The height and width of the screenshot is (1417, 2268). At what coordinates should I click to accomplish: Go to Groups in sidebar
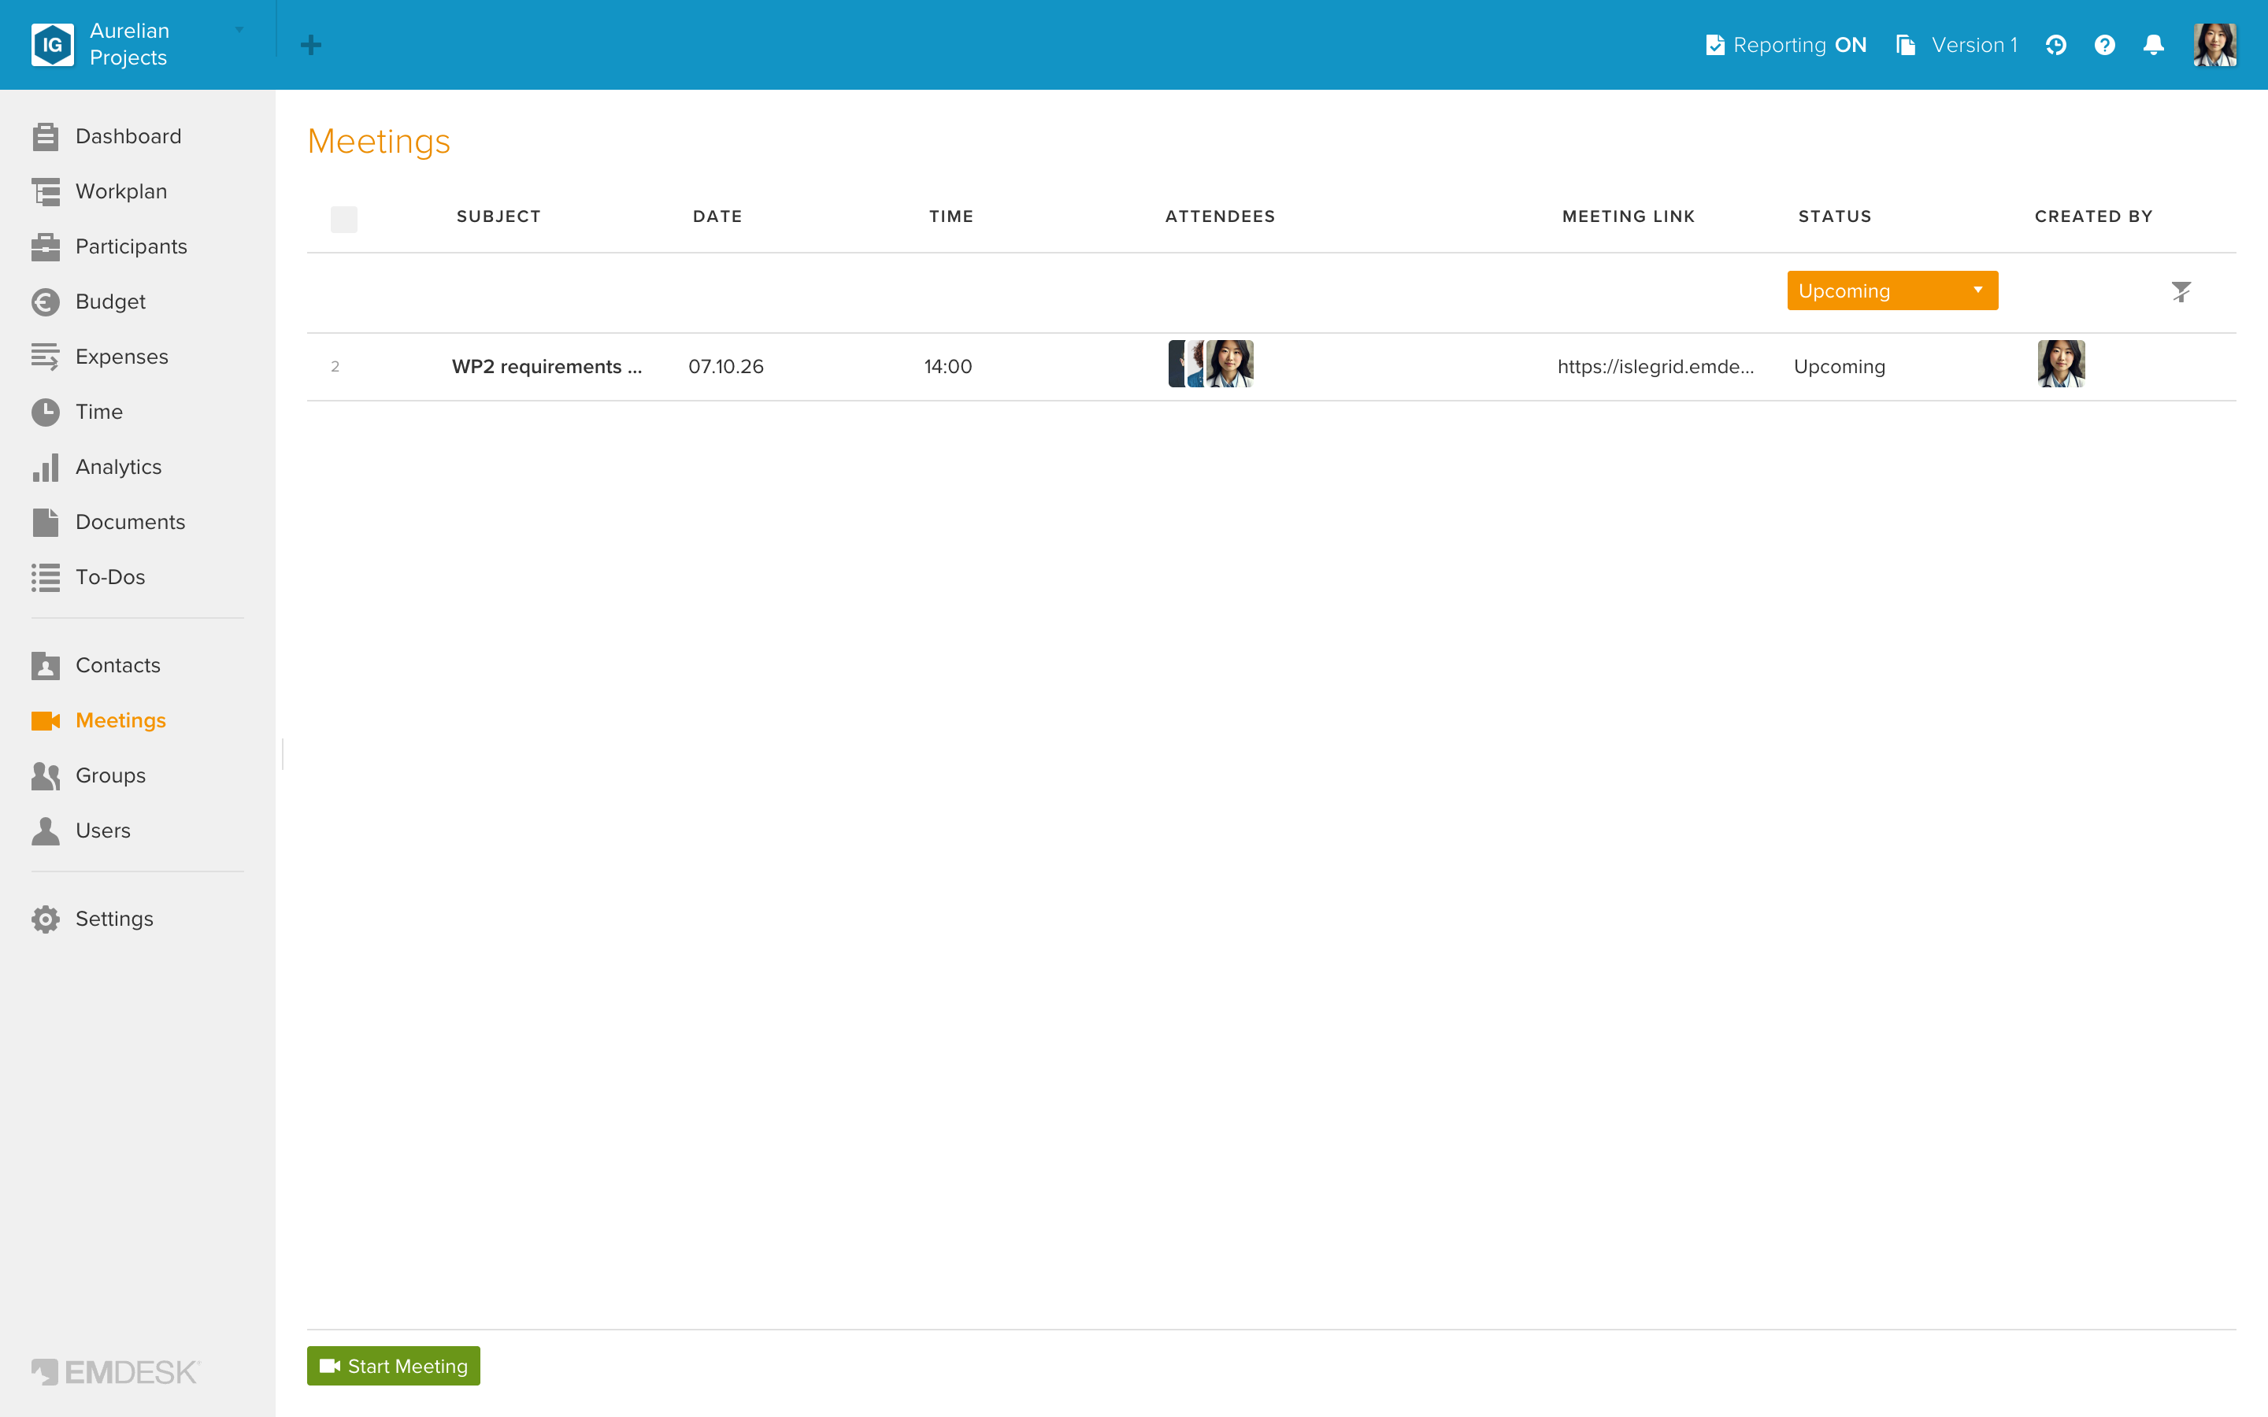click(110, 776)
